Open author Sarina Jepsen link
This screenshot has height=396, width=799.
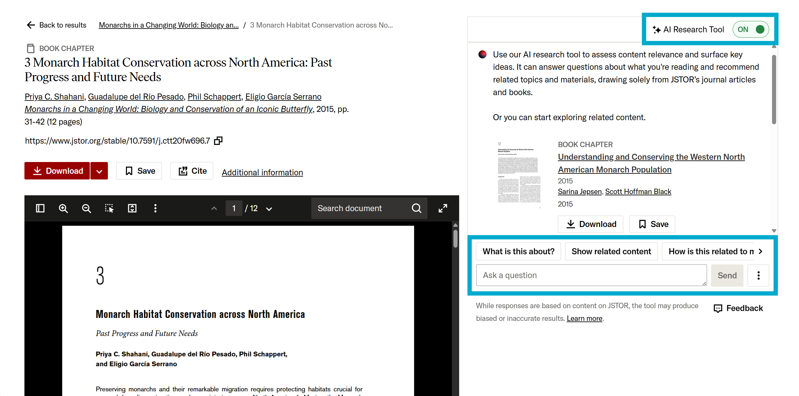coord(580,192)
